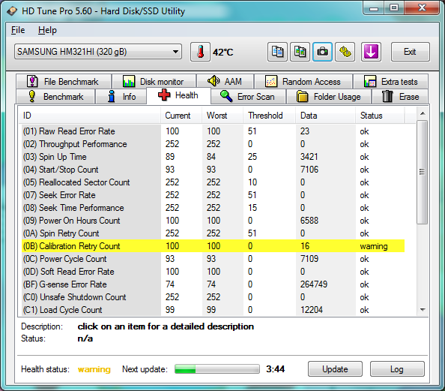Select the (C0) Unsafe Shutdown Count row

(x=213, y=297)
